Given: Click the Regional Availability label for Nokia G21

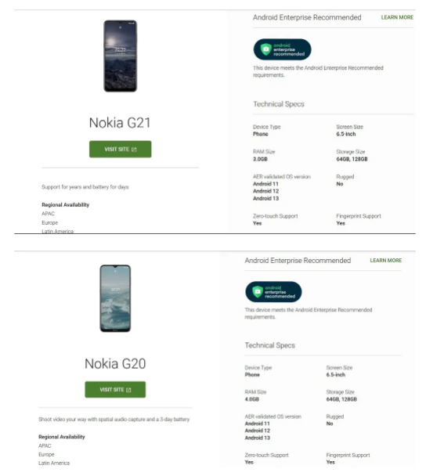Looking at the screenshot, I should 65,205.
